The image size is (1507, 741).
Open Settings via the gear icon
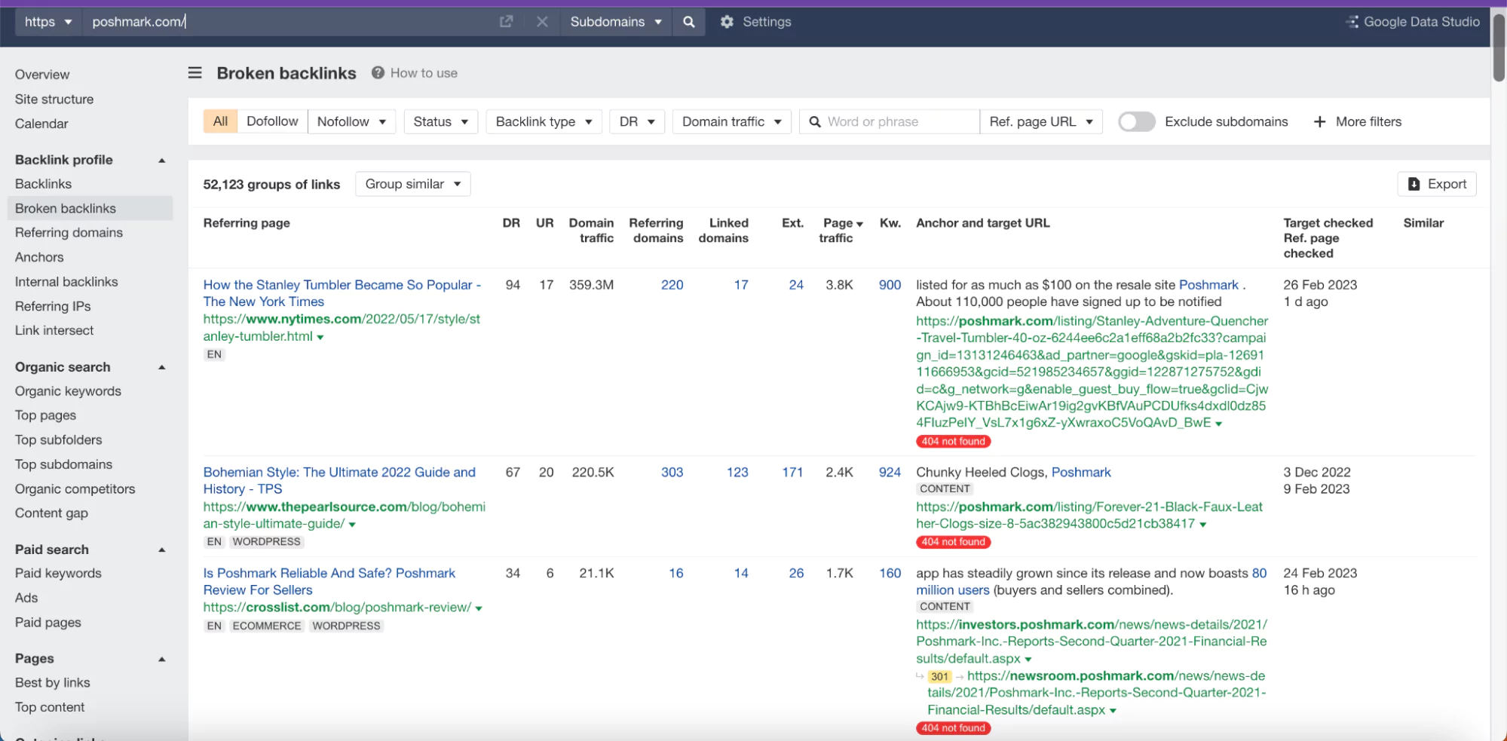coord(727,22)
